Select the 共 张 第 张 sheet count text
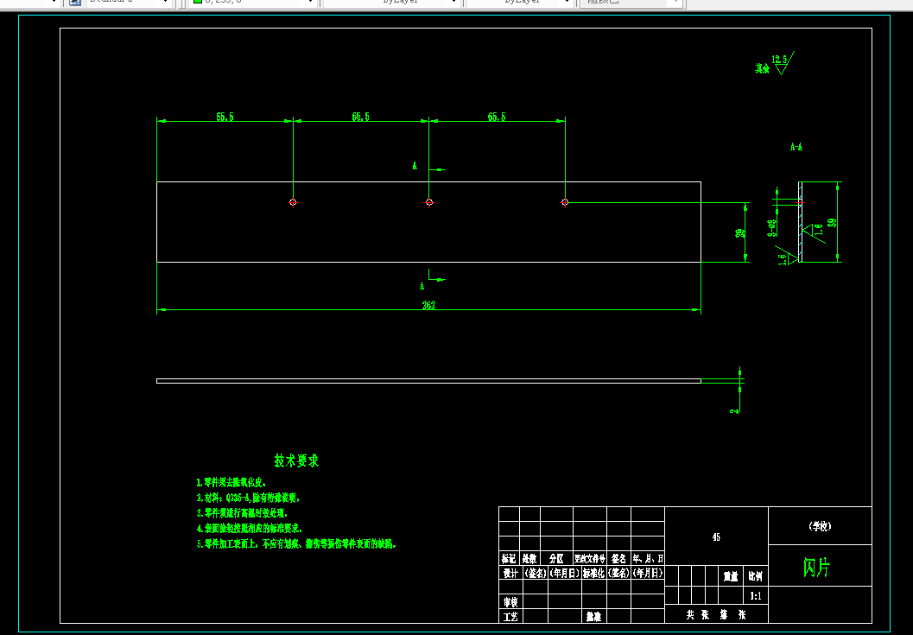Viewport: 913px width, 635px height. coord(716,614)
